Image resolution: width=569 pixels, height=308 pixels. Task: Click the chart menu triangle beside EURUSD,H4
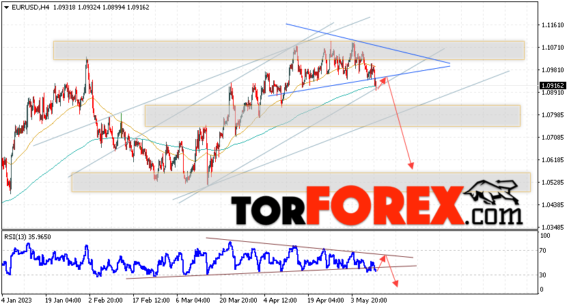click(x=7, y=7)
